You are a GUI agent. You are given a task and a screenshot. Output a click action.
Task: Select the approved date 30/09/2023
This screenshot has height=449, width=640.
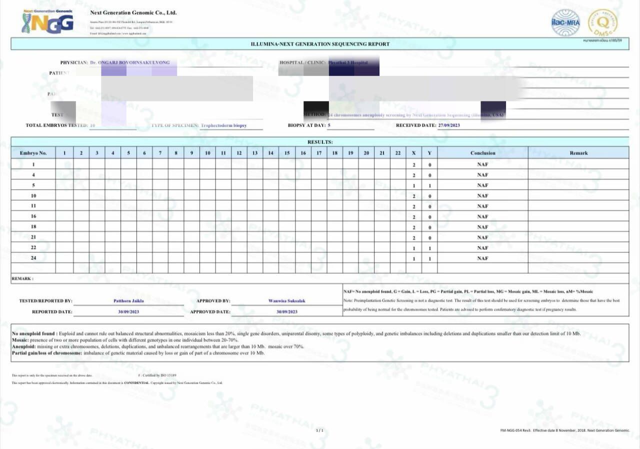pyautogui.click(x=287, y=311)
